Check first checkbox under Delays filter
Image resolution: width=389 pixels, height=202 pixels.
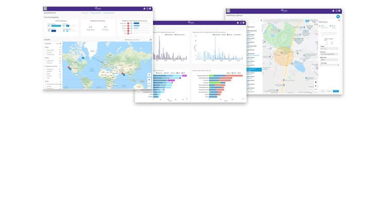[45, 61]
